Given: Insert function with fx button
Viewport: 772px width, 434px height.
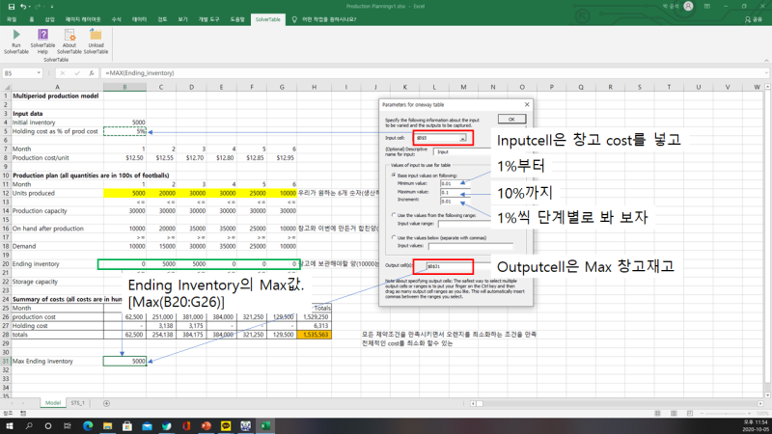Looking at the screenshot, I should click(92, 73).
